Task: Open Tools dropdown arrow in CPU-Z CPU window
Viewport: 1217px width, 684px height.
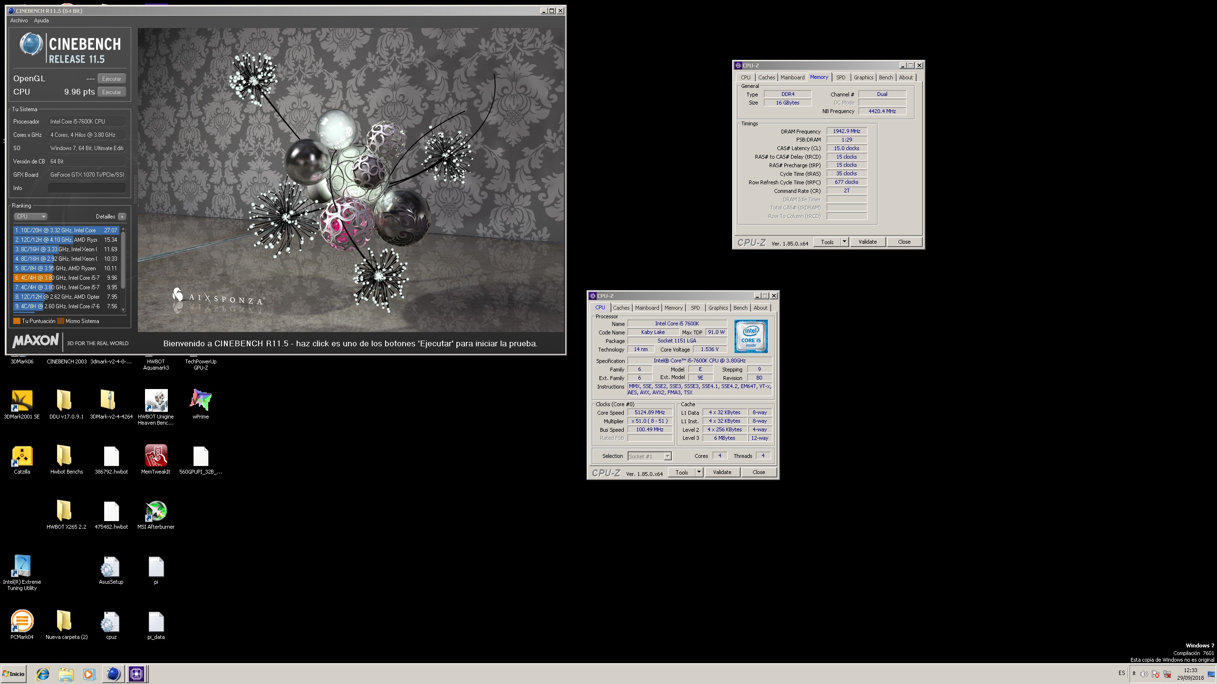Action: tap(699, 472)
